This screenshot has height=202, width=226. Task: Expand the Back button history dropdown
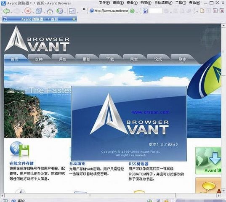pyautogui.click(x=11, y=13)
